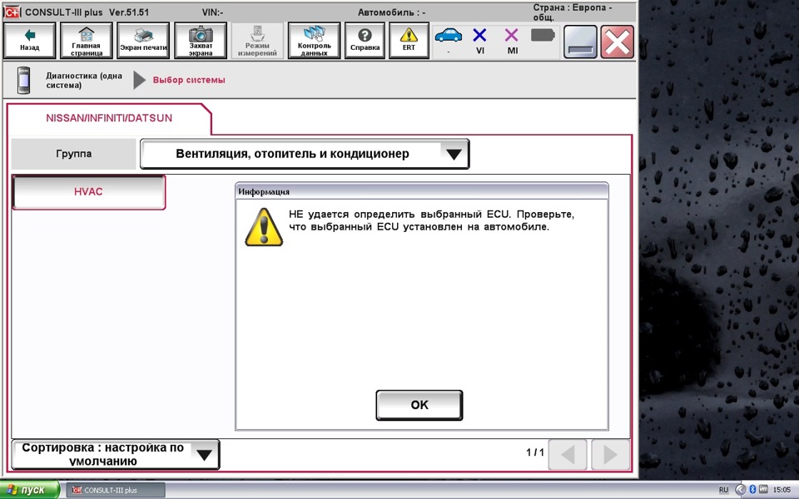Click the Экран печати printer icon

click(143, 41)
